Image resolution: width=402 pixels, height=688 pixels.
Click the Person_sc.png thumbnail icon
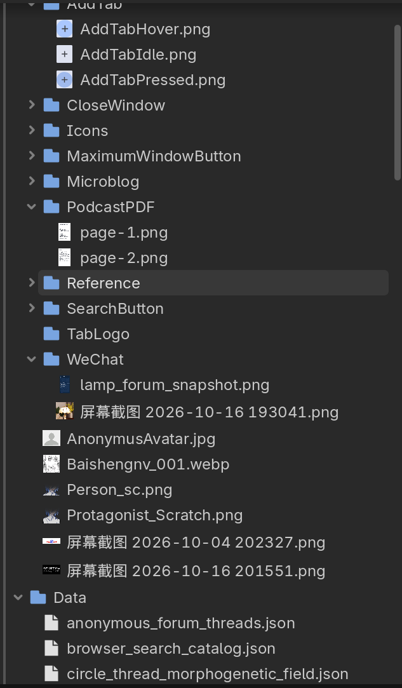click(51, 490)
